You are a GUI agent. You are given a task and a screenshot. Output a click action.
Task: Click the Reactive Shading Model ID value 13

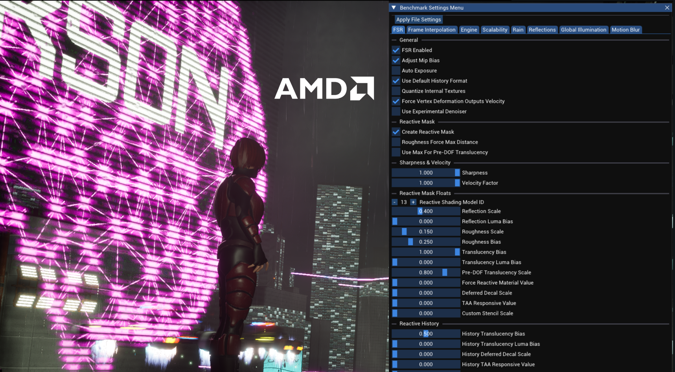[x=404, y=202]
